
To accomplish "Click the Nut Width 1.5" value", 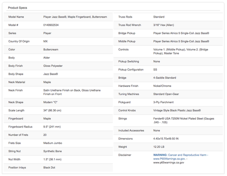I will tap(52, 159).
